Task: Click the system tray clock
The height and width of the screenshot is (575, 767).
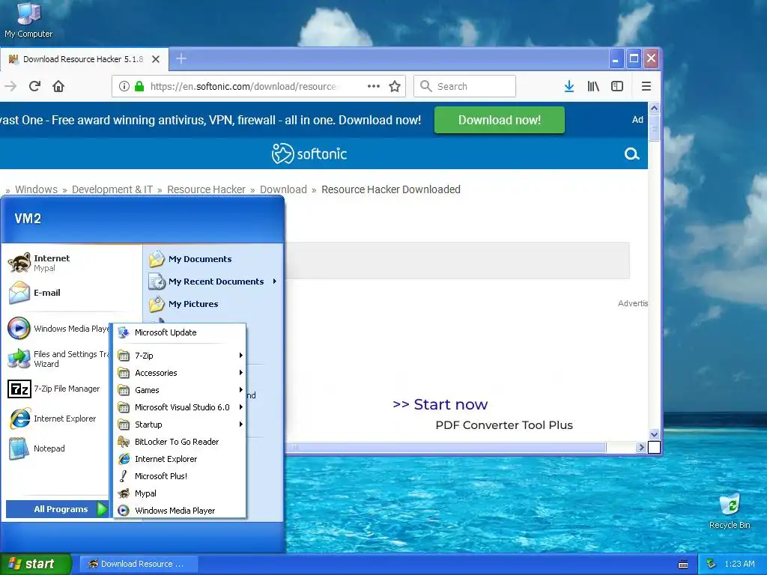Action: (x=739, y=564)
